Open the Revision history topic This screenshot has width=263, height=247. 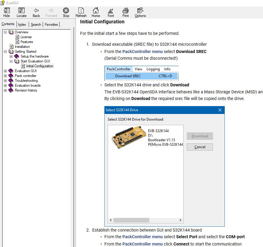(26, 90)
